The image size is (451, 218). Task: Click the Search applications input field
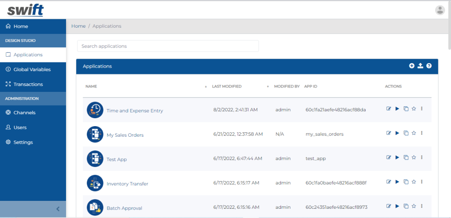[x=168, y=46]
